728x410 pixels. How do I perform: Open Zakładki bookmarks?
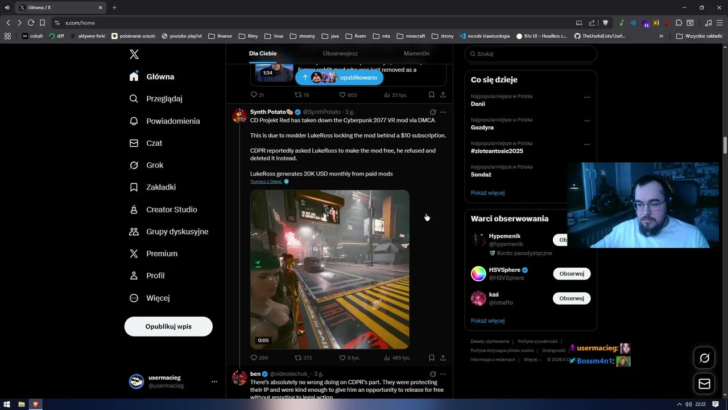coord(152,187)
